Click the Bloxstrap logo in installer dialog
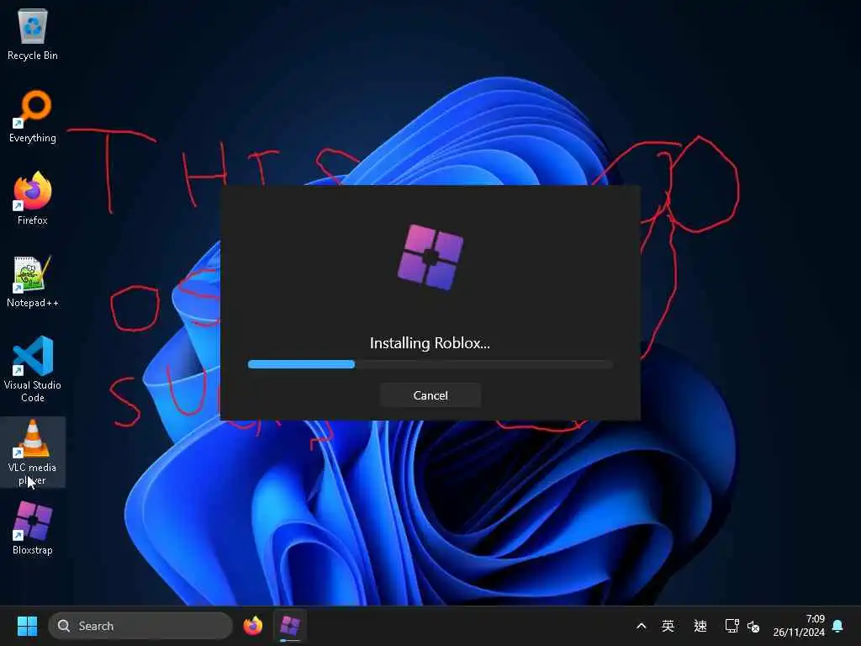Image resolution: width=861 pixels, height=646 pixels. point(430,257)
